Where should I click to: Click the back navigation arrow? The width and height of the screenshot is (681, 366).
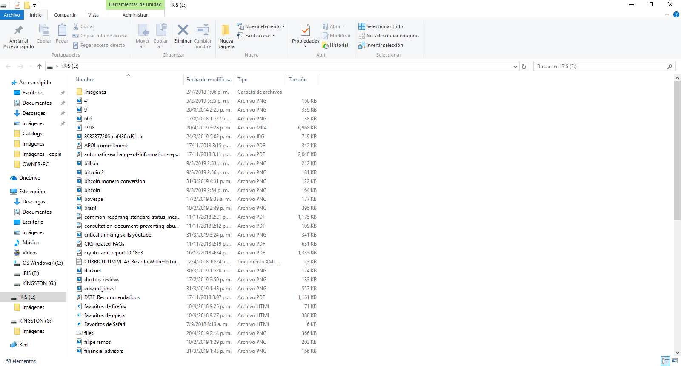8,66
